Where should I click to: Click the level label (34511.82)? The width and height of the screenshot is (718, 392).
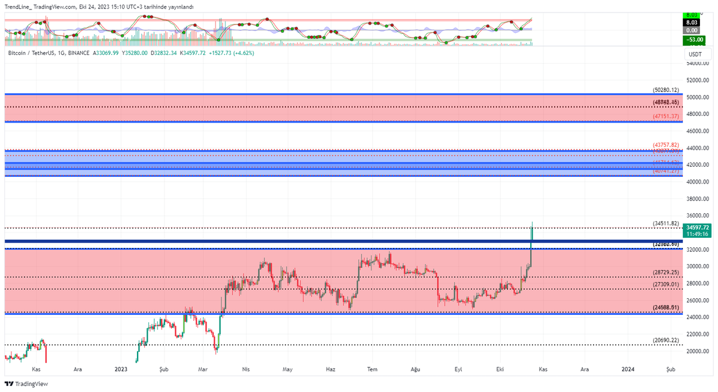tap(666, 224)
